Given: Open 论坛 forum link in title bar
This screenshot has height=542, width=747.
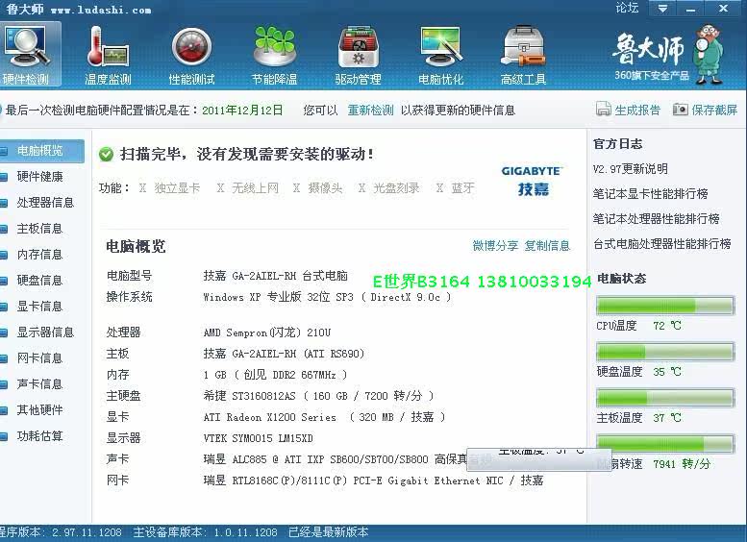Looking at the screenshot, I should (x=627, y=8).
